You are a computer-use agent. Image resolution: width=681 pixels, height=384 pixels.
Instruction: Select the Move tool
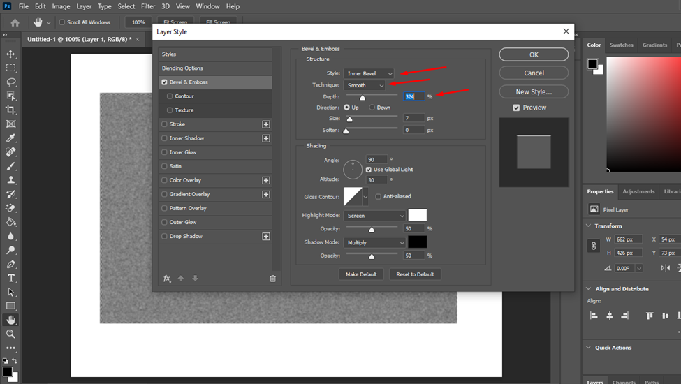[11, 54]
